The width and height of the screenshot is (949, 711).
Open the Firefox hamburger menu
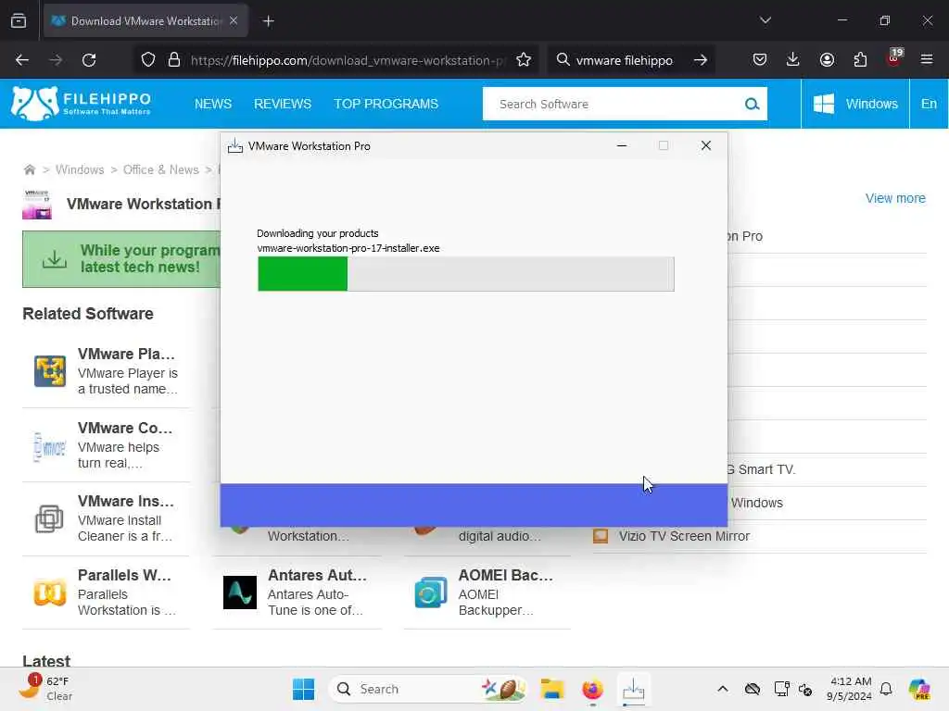pyautogui.click(x=927, y=60)
